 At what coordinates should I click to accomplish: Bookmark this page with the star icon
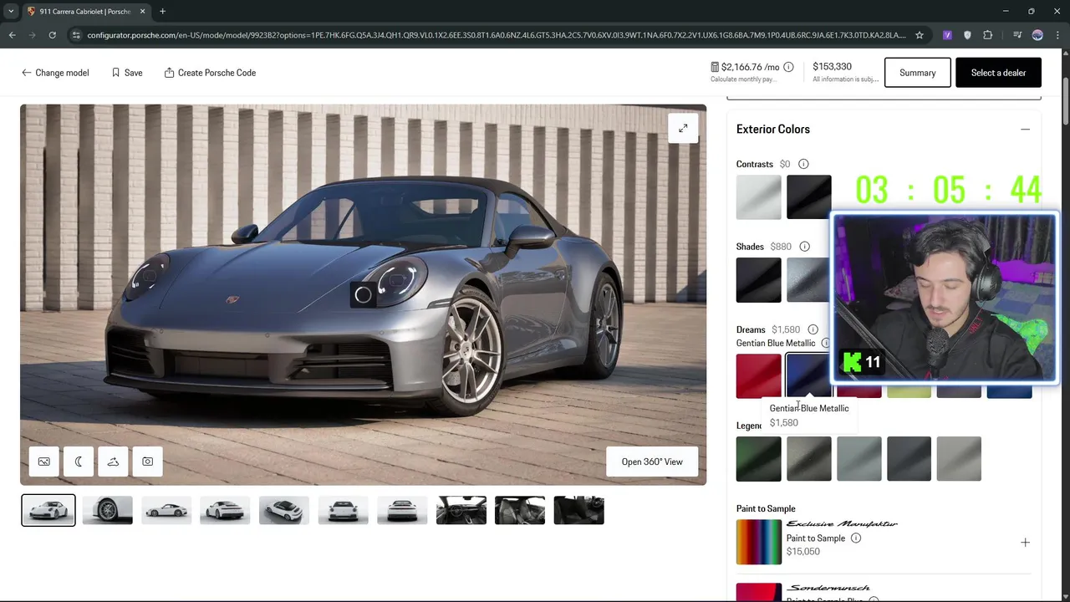pyautogui.click(x=920, y=35)
